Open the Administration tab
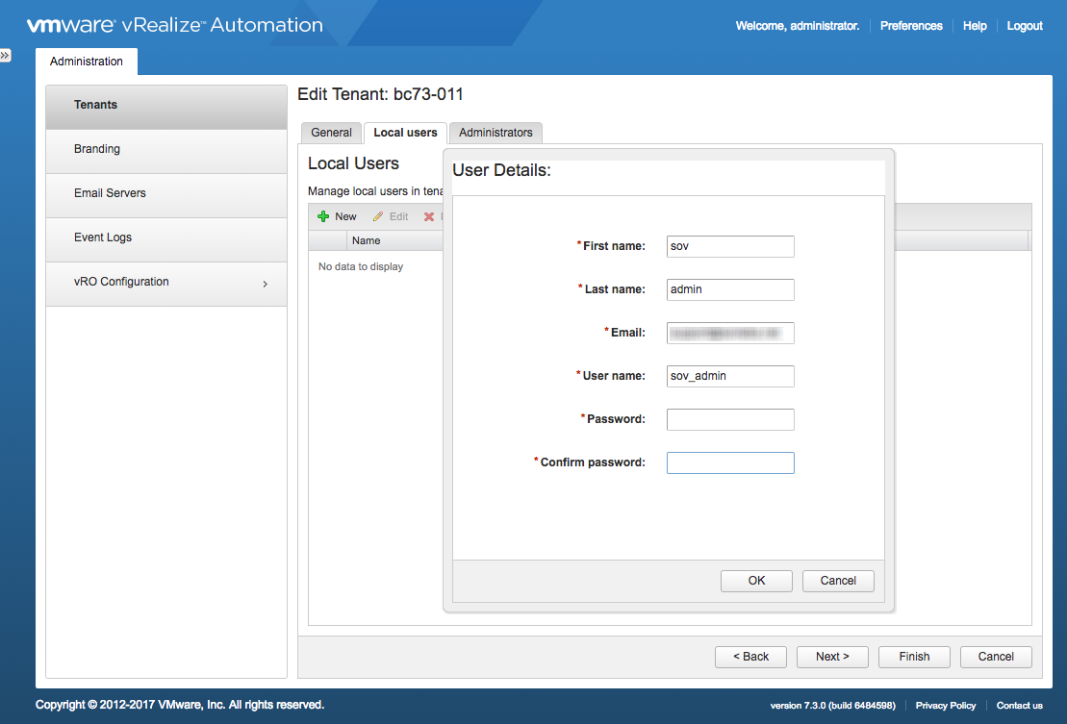 (x=87, y=62)
